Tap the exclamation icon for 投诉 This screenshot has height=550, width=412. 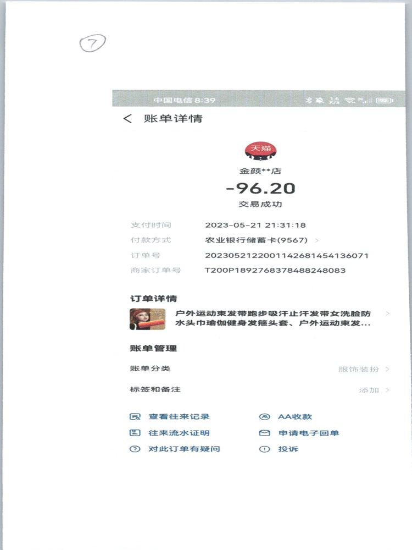click(265, 449)
